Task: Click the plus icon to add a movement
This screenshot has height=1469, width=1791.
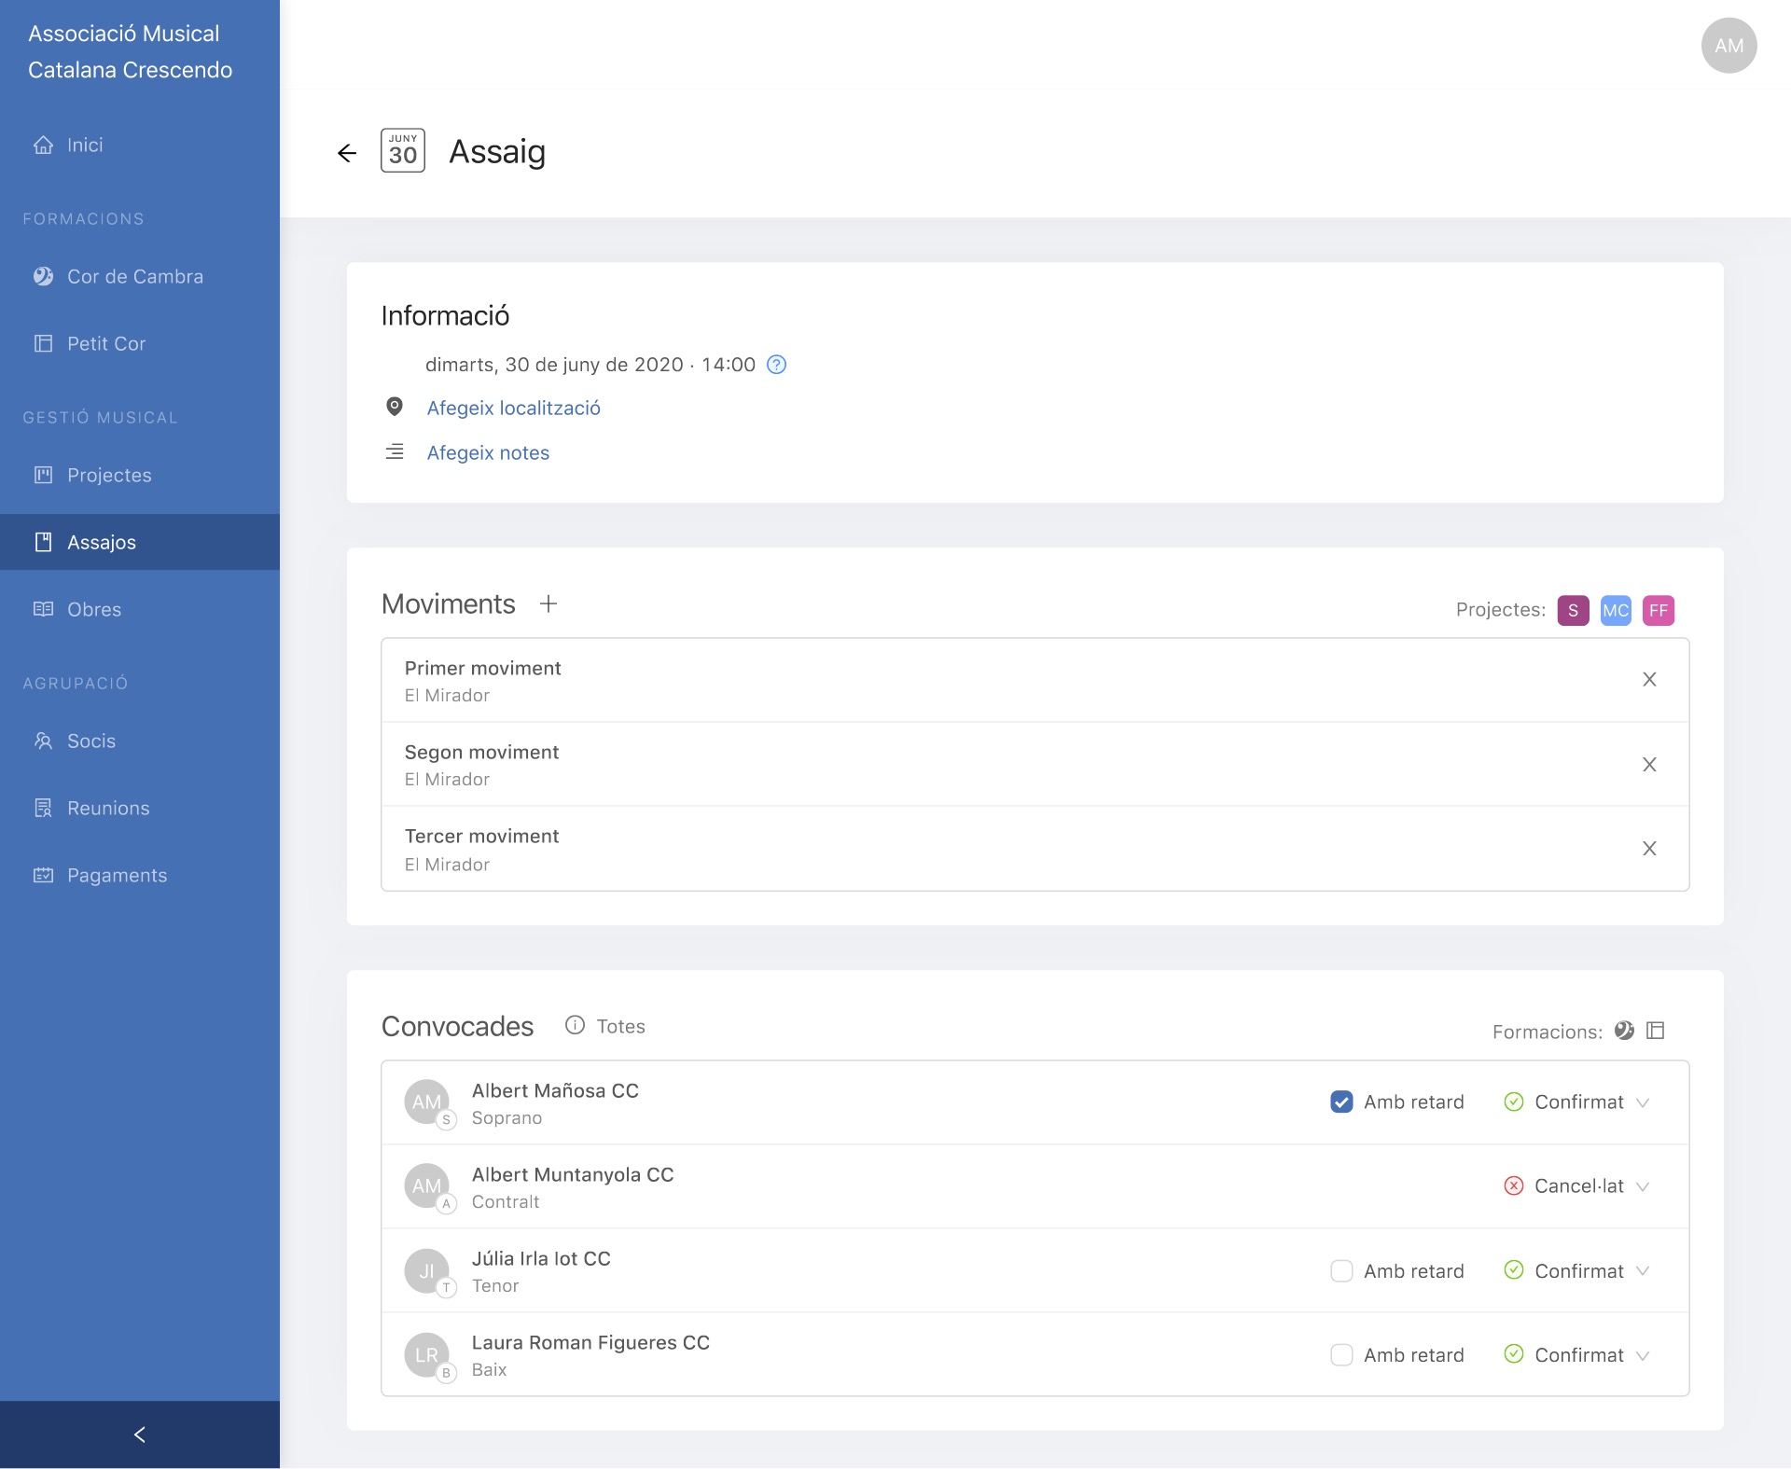Action: tap(548, 604)
